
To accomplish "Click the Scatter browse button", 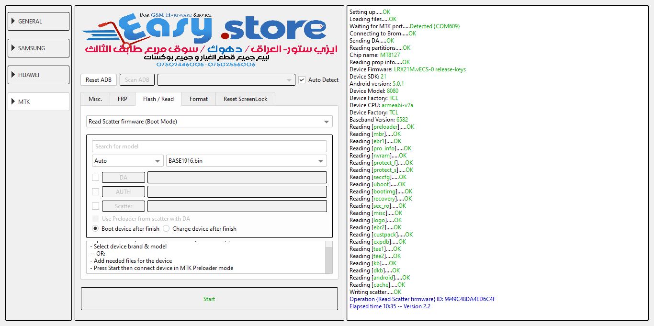I will pyautogui.click(x=124, y=206).
